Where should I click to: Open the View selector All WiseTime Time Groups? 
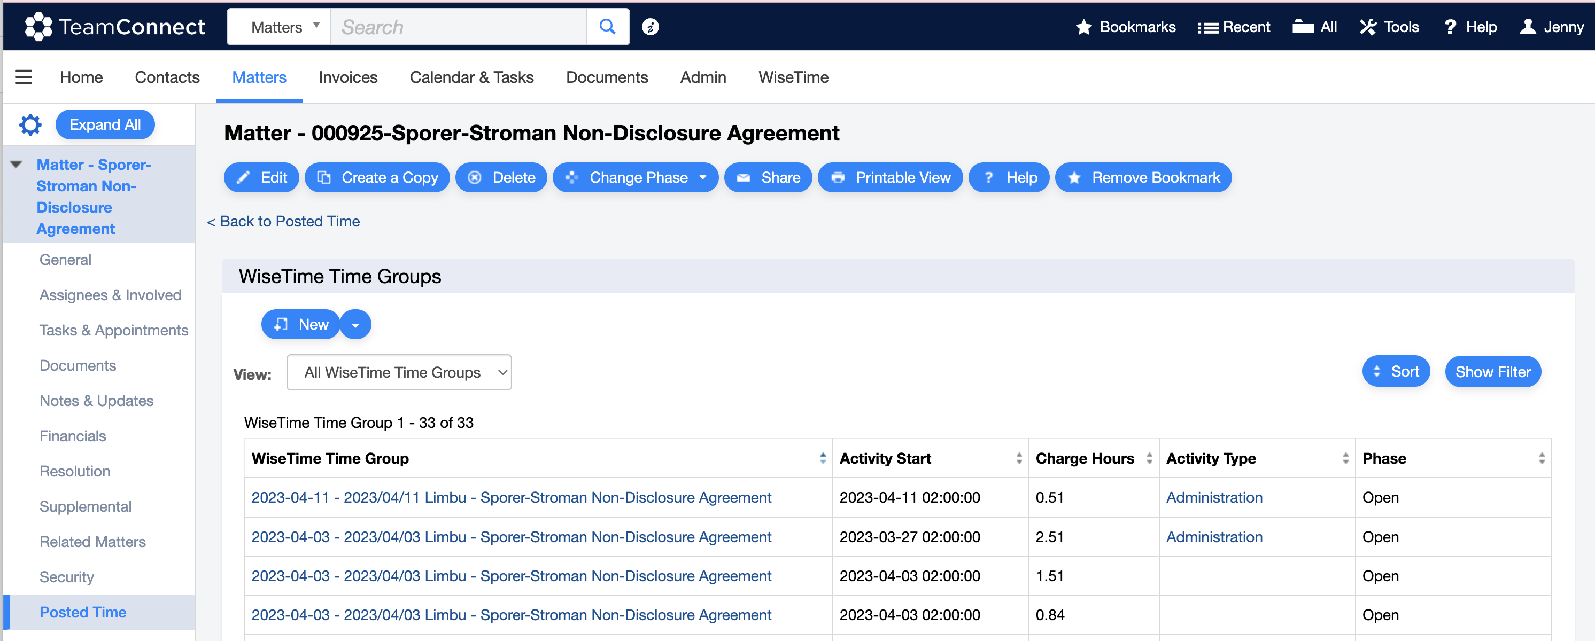pos(399,372)
